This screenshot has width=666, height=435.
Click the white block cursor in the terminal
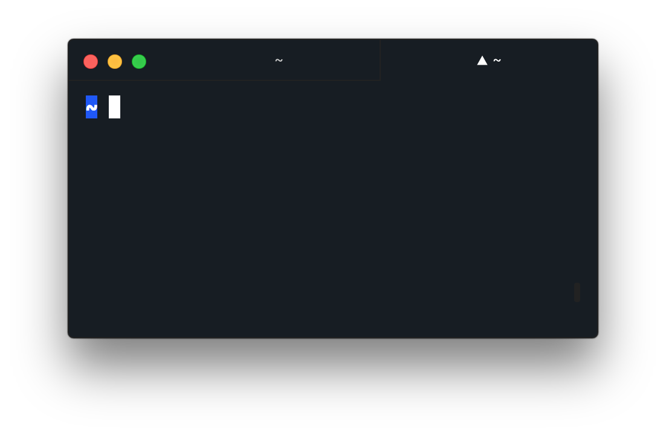[114, 107]
